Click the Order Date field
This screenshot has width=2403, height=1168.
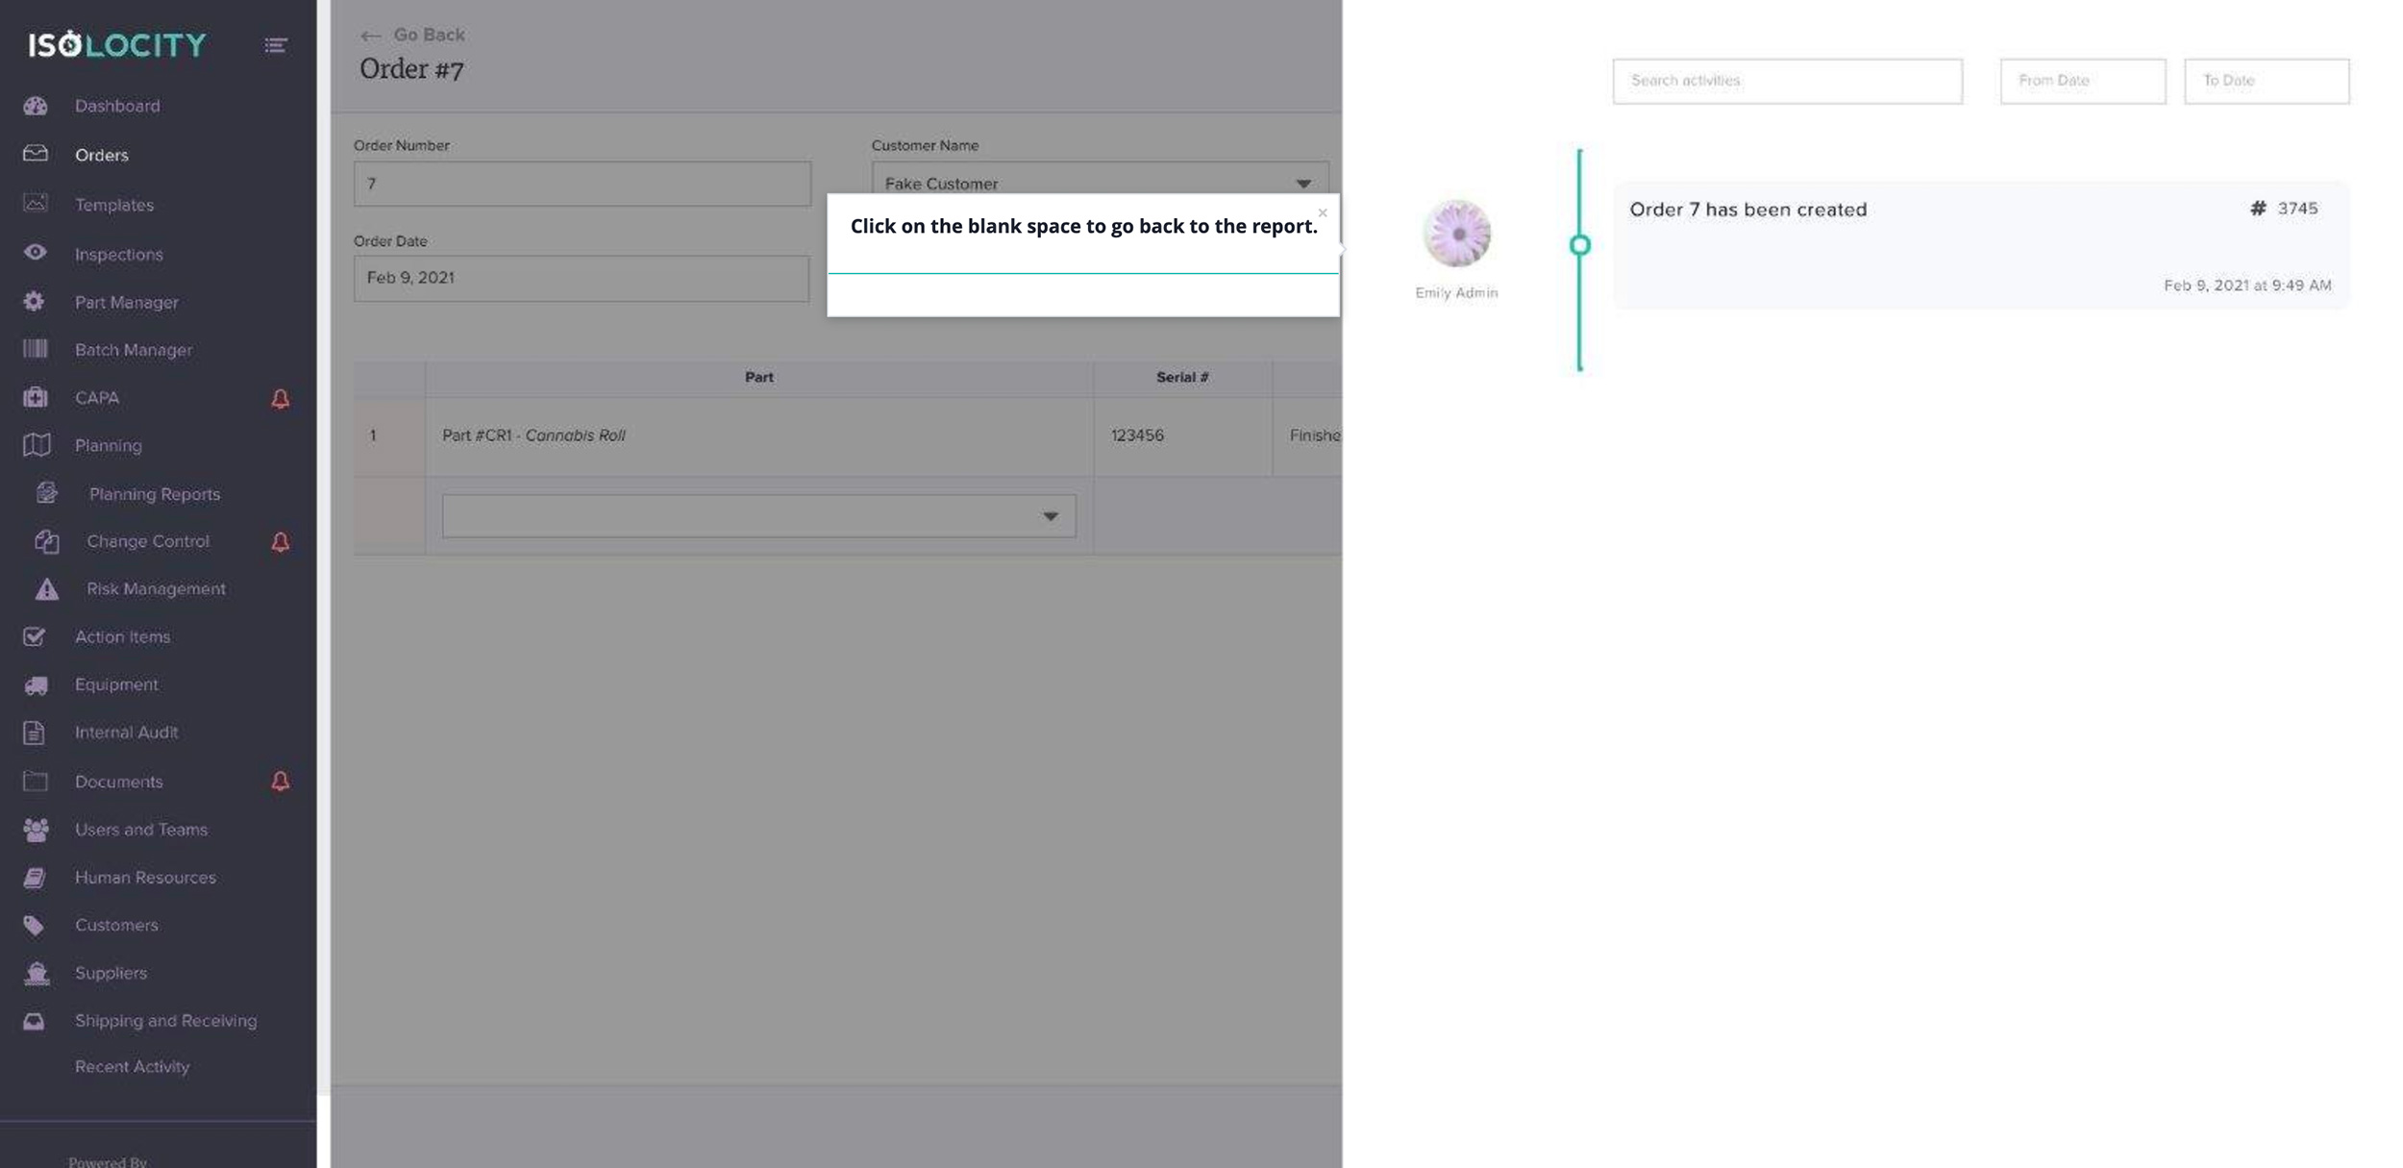(x=581, y=278)
